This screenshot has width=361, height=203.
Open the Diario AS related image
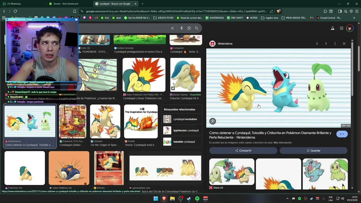coord(232,172)
